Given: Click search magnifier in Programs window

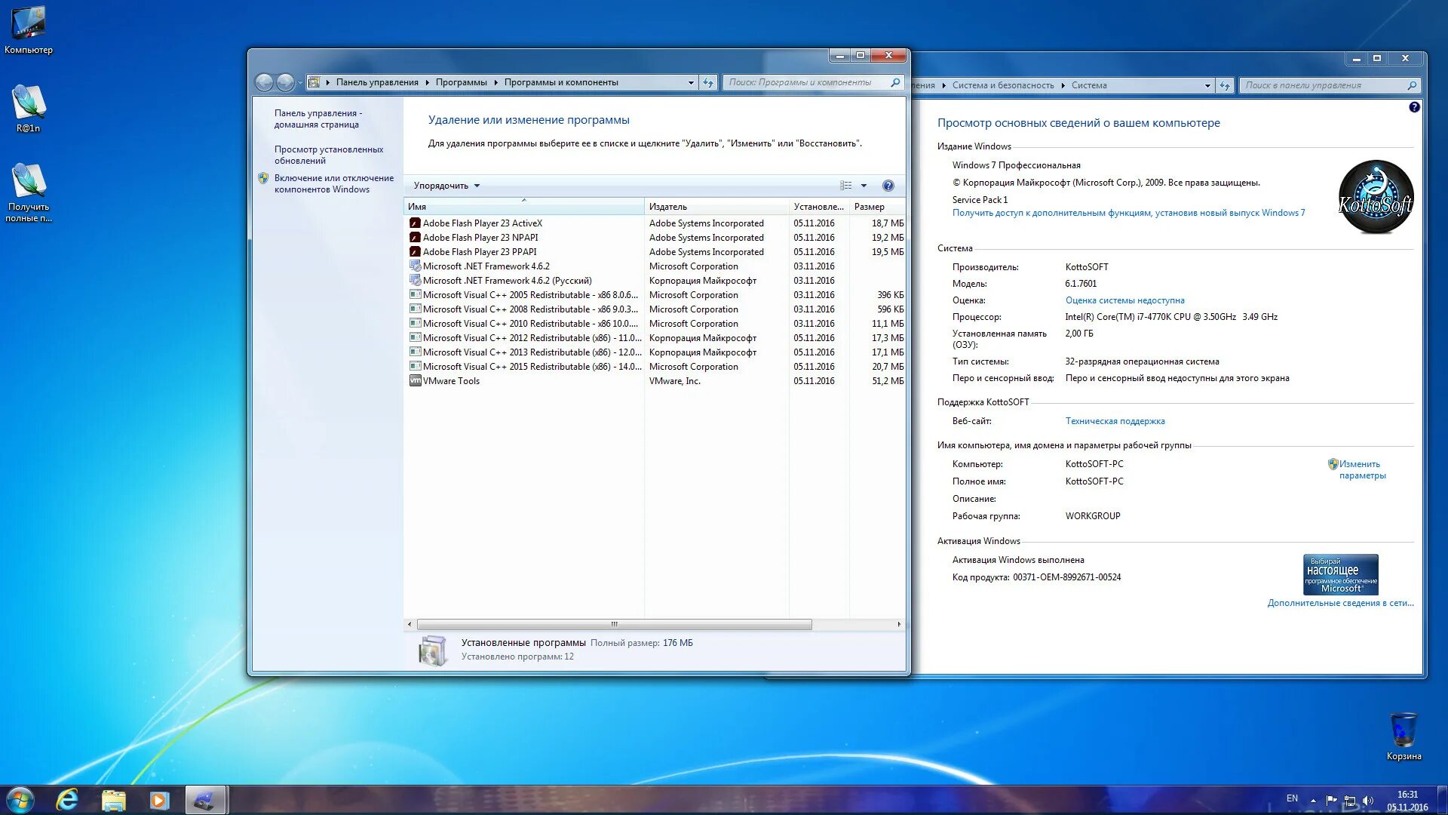Looking at the screenshot, I should (895, 82).
